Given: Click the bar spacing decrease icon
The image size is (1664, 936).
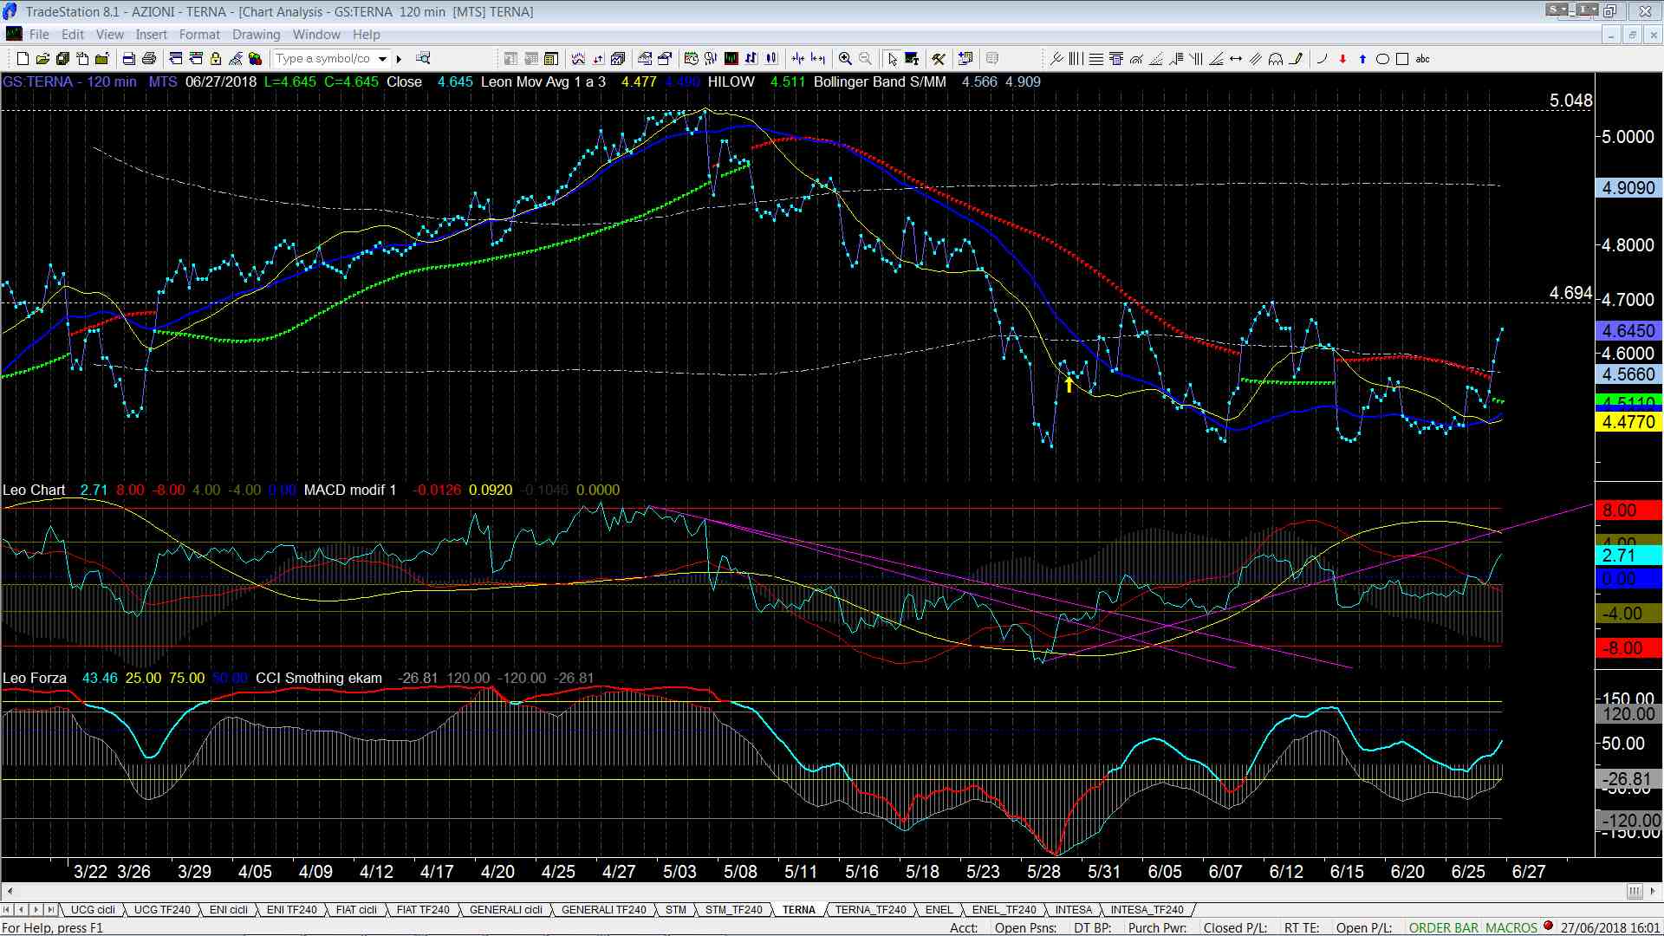Looking at the screenshot, I should (x=798, y=59).
